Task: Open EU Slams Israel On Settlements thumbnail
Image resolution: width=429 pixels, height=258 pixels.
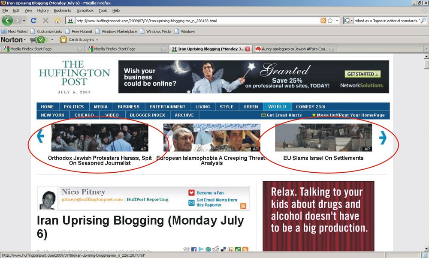Action: [x=323, y=138]
